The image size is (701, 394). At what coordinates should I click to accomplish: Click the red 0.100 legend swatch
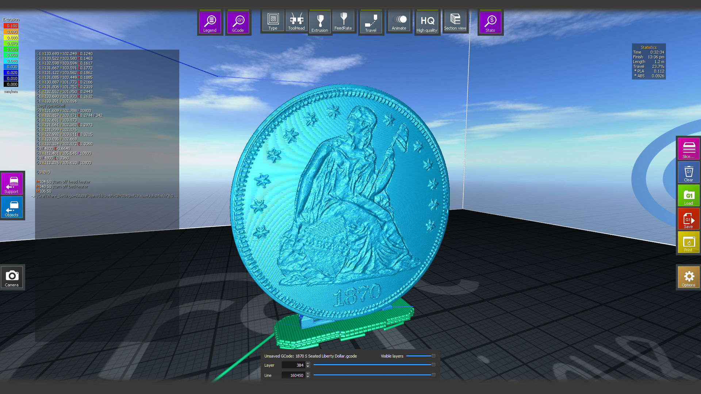point(11,26)
